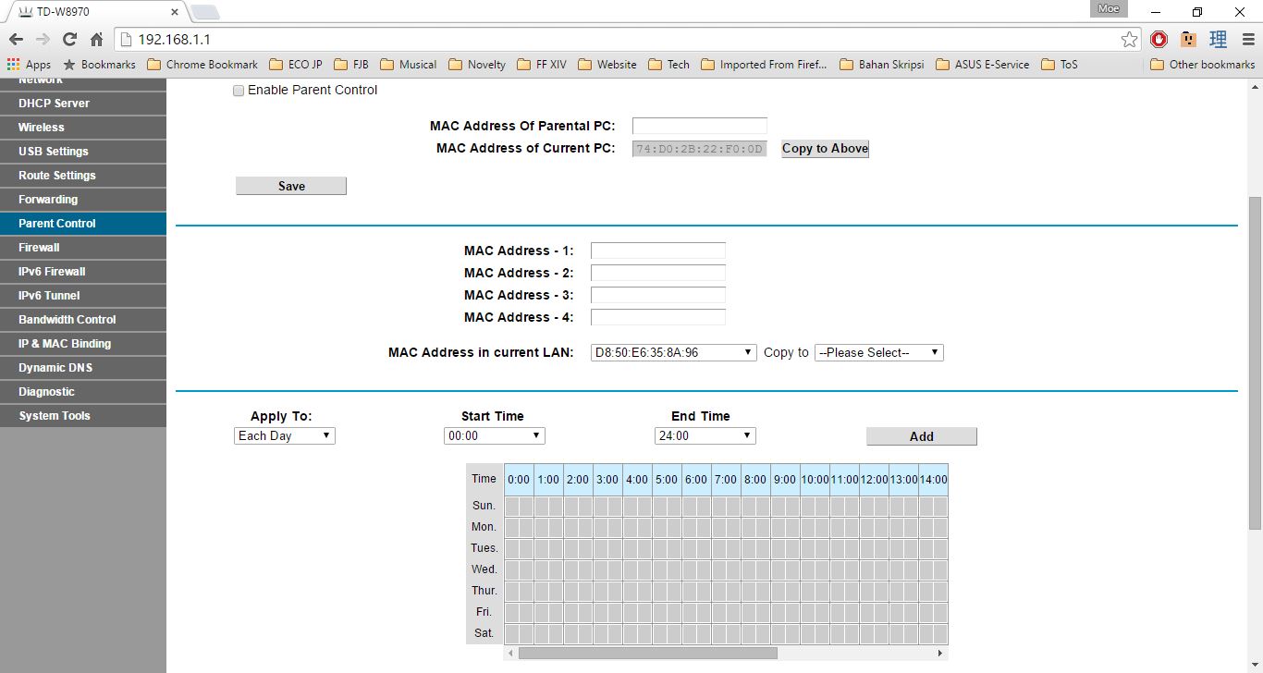Reload the router page
Screen dimensions: 1263x673
point(69,40)
